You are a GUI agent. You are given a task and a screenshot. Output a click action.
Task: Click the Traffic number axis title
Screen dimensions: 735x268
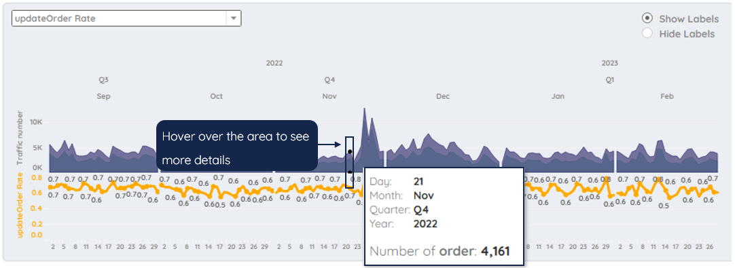click(20, 138)
